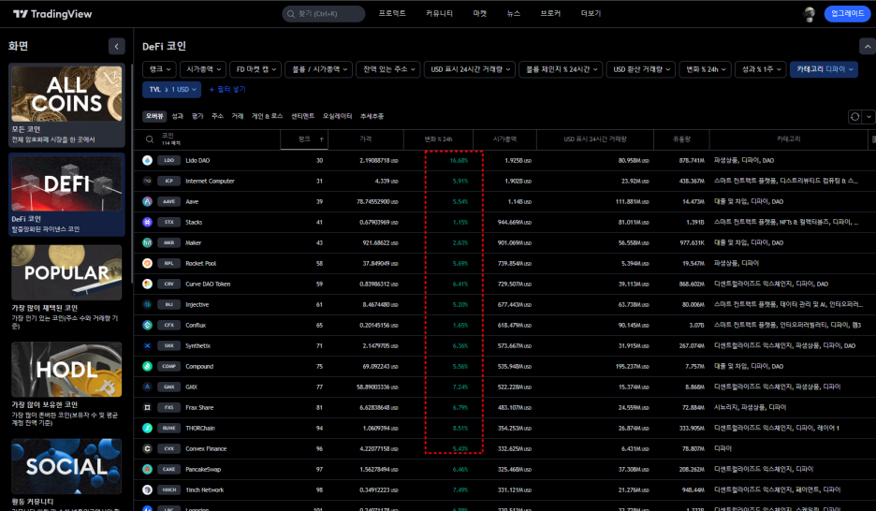
Task: Click the Aave coin logo
Action: click(148, 201)
